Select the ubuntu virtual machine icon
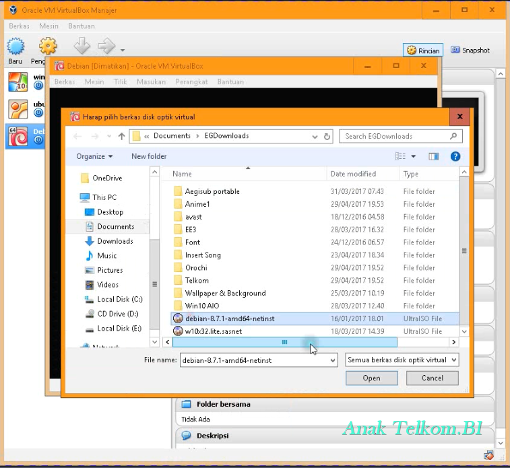Image resolution: width=510 pixels, height=468 pixels. [18, 109]
